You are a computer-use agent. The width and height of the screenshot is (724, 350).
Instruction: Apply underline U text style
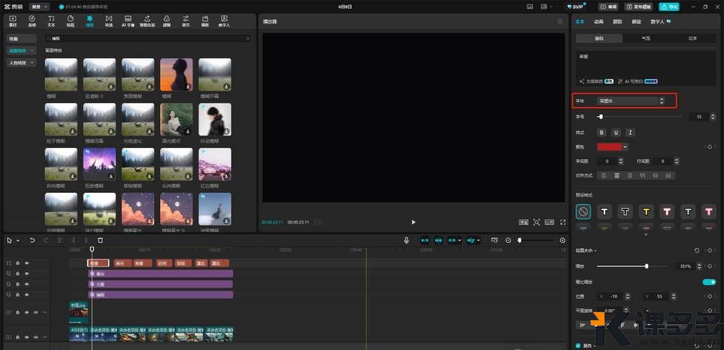click(616, 133)
